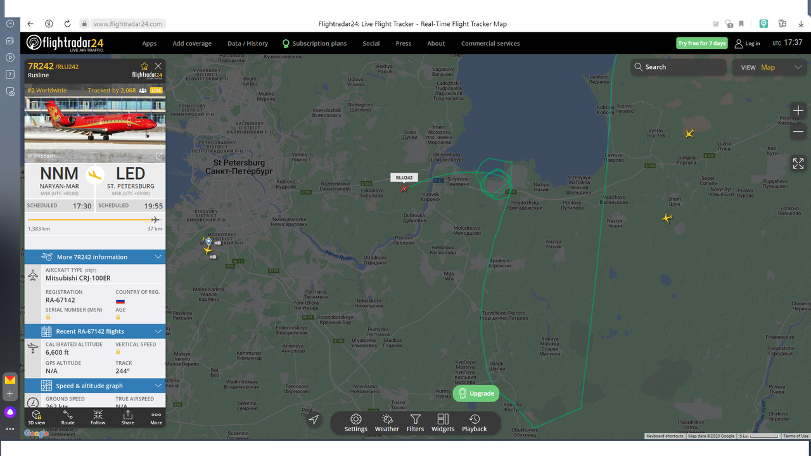Click Try free for 7 days
The height and width of the screenshot is (456, 811).
702,43
